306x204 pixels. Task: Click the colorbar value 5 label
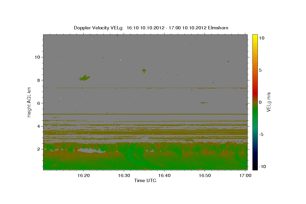[x=260, y=70]
